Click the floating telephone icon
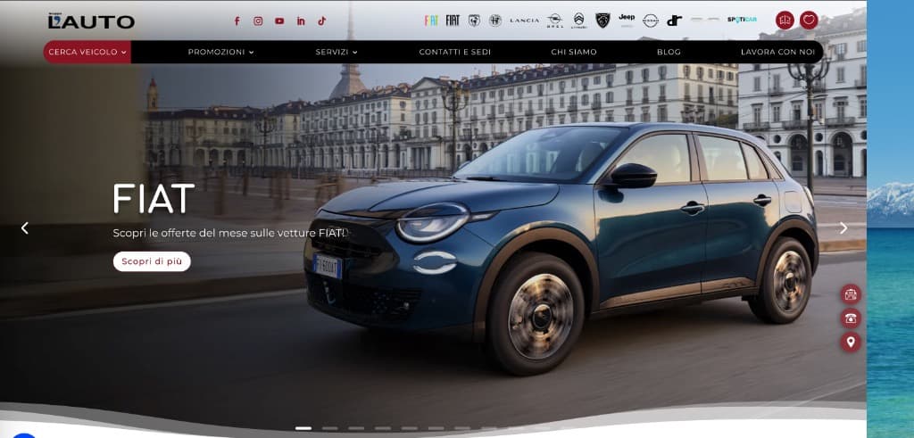 tap(851, 318)
